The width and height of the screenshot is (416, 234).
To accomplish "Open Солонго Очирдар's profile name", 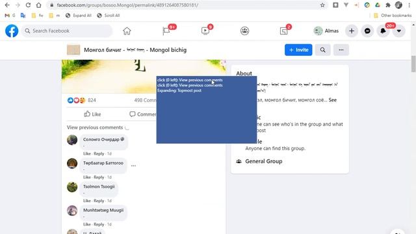I will point(101,139).
